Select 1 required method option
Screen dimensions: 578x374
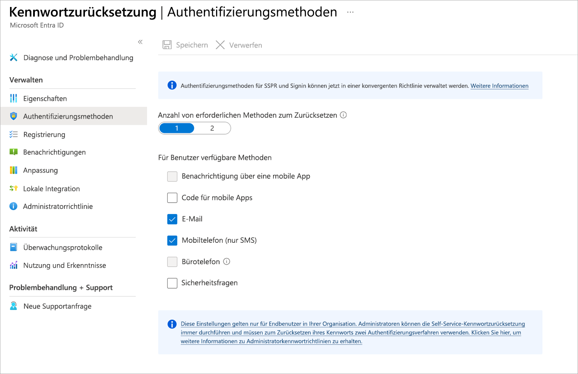coord(177,128)
